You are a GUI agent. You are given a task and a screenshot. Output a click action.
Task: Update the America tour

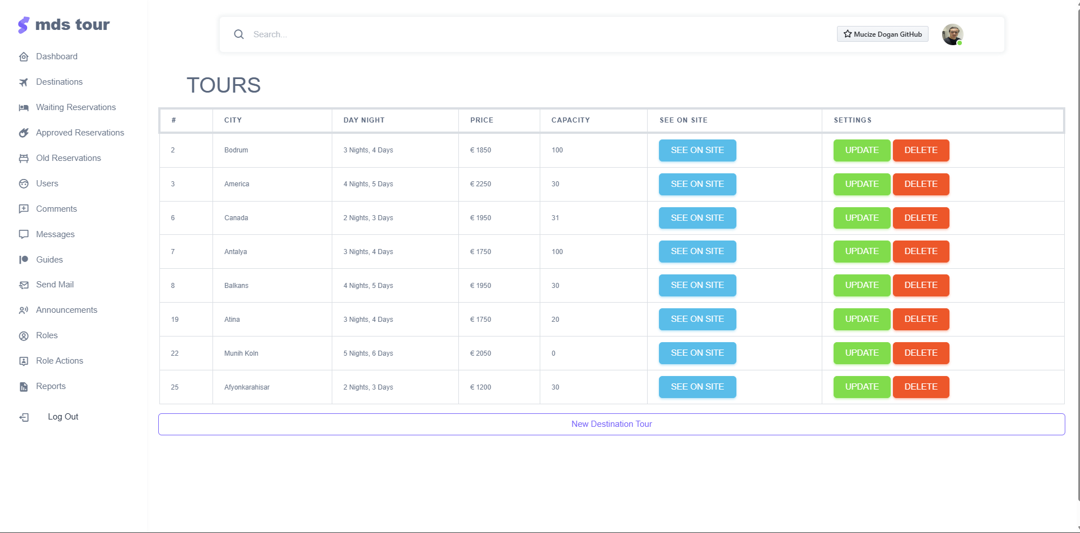click(862, 184)
